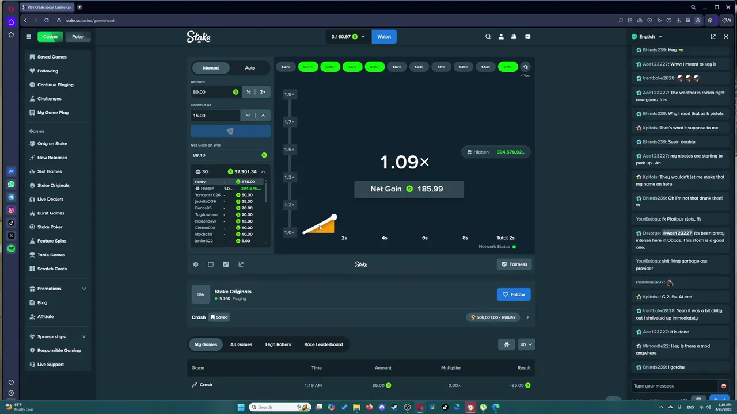Viewport: 737px width, 414px height.
Task: Switch to the Casino mode
Action: tap(50, 37)
